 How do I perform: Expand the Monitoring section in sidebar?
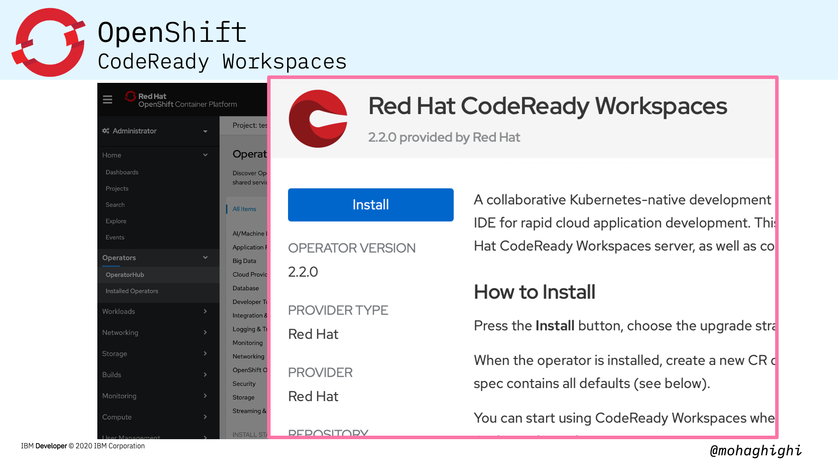tap(158, 396)
